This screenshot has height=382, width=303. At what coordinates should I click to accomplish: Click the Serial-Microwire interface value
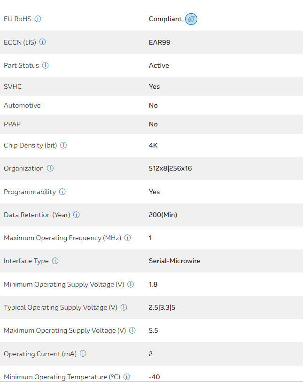click(x=174, y=261)
